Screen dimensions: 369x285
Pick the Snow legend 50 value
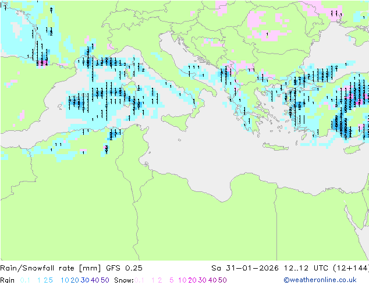[x=222, y=280]
